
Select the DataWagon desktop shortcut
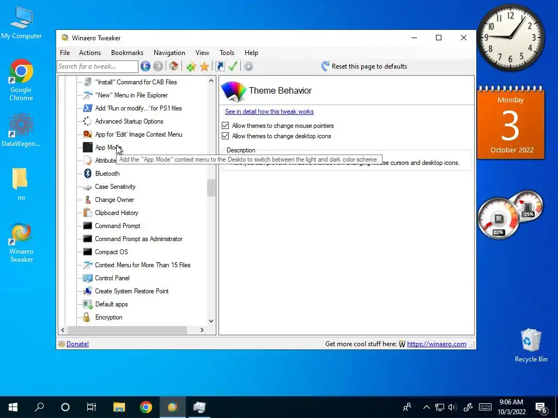[21, 130]
